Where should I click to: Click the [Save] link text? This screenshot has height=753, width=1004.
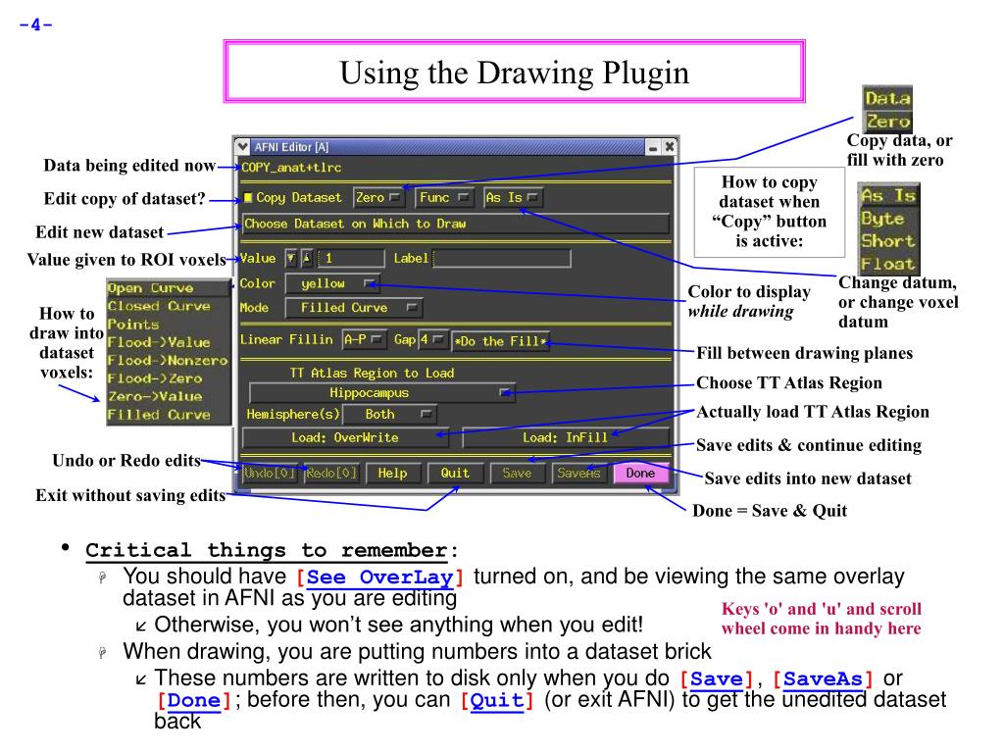click(x=717, y=678)
